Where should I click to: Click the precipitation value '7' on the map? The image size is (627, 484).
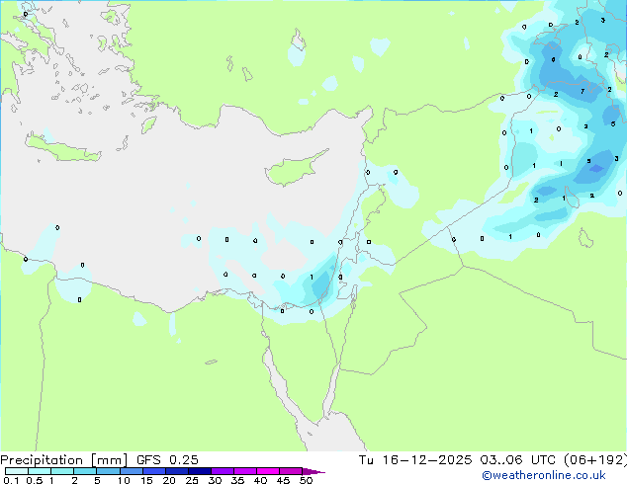click(x=582, y=92)
